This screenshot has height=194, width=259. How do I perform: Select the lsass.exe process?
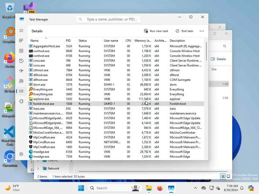(116, 109)
